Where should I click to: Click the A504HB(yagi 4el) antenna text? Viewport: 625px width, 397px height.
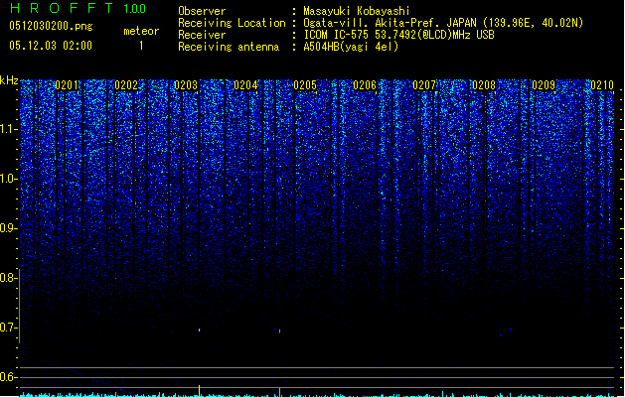coord(351,47)
